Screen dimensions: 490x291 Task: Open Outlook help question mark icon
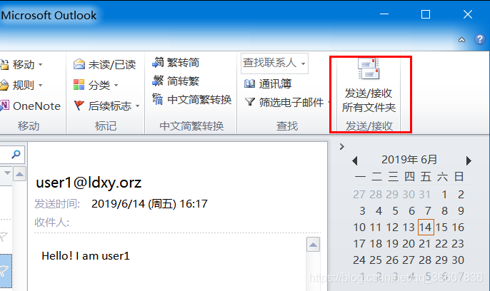point(480,39)
